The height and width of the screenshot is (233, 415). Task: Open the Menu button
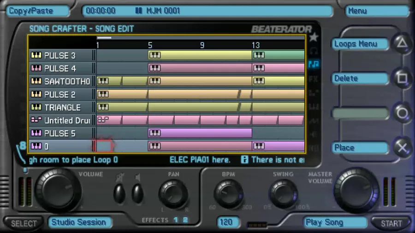[377, 11]
